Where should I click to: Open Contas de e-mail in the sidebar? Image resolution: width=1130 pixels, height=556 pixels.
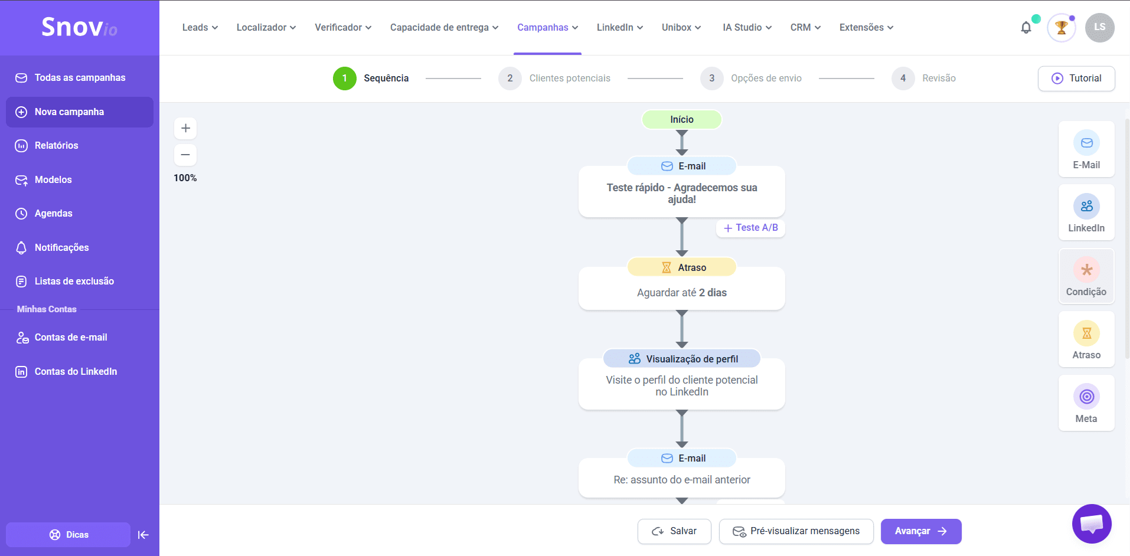tap(71, 338)
